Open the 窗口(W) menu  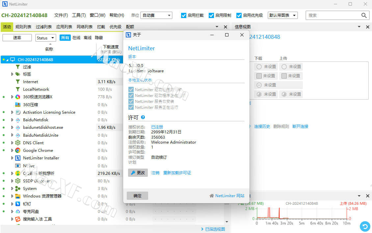[x=97, y=15]
